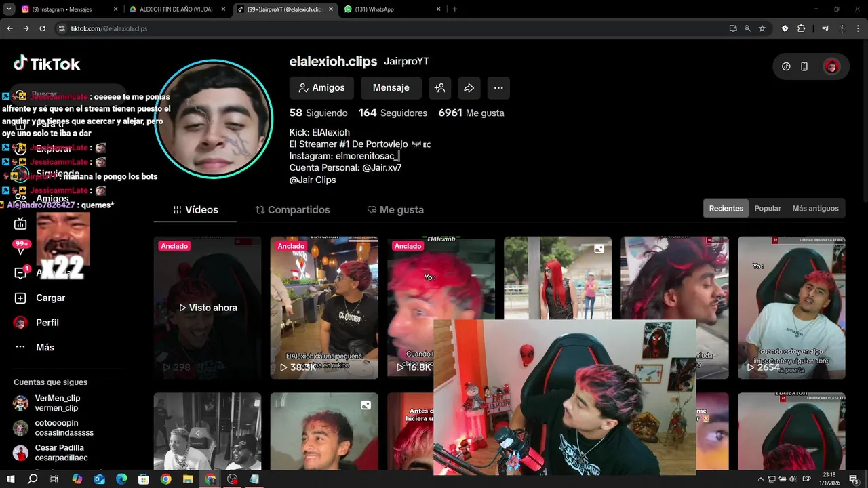The height and width of the screenshot is (488, 868).
Task: Open the Task View icon in taskbar
Action: click(54, 479)
